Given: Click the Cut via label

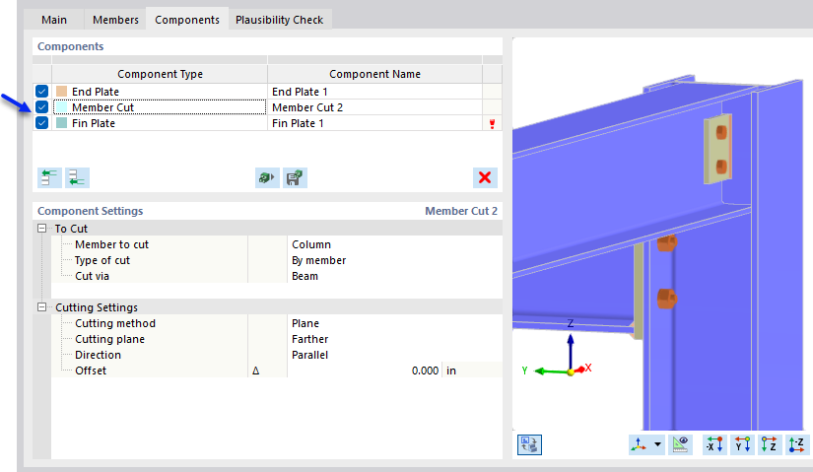Looking at the screenshot, I should (x=92, y=276).
